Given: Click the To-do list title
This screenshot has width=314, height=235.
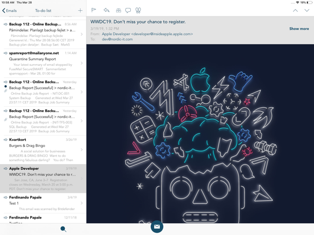Looking at the screenshot, I should [x=43, y=11].
